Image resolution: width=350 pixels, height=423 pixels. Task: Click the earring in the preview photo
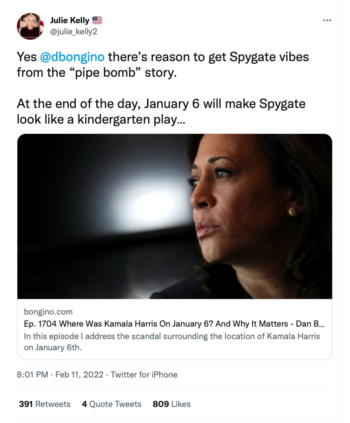click(293, 211)
